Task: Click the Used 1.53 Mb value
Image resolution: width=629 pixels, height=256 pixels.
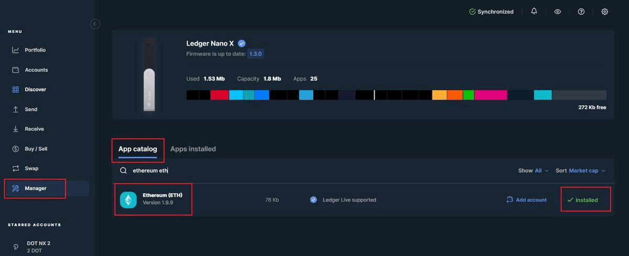Action: click(214, 79)
